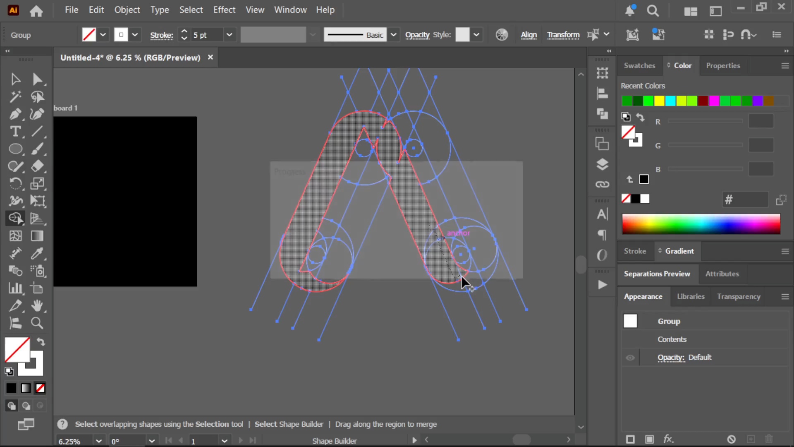Pick the Eyedropper tool

tap(37, 253)
